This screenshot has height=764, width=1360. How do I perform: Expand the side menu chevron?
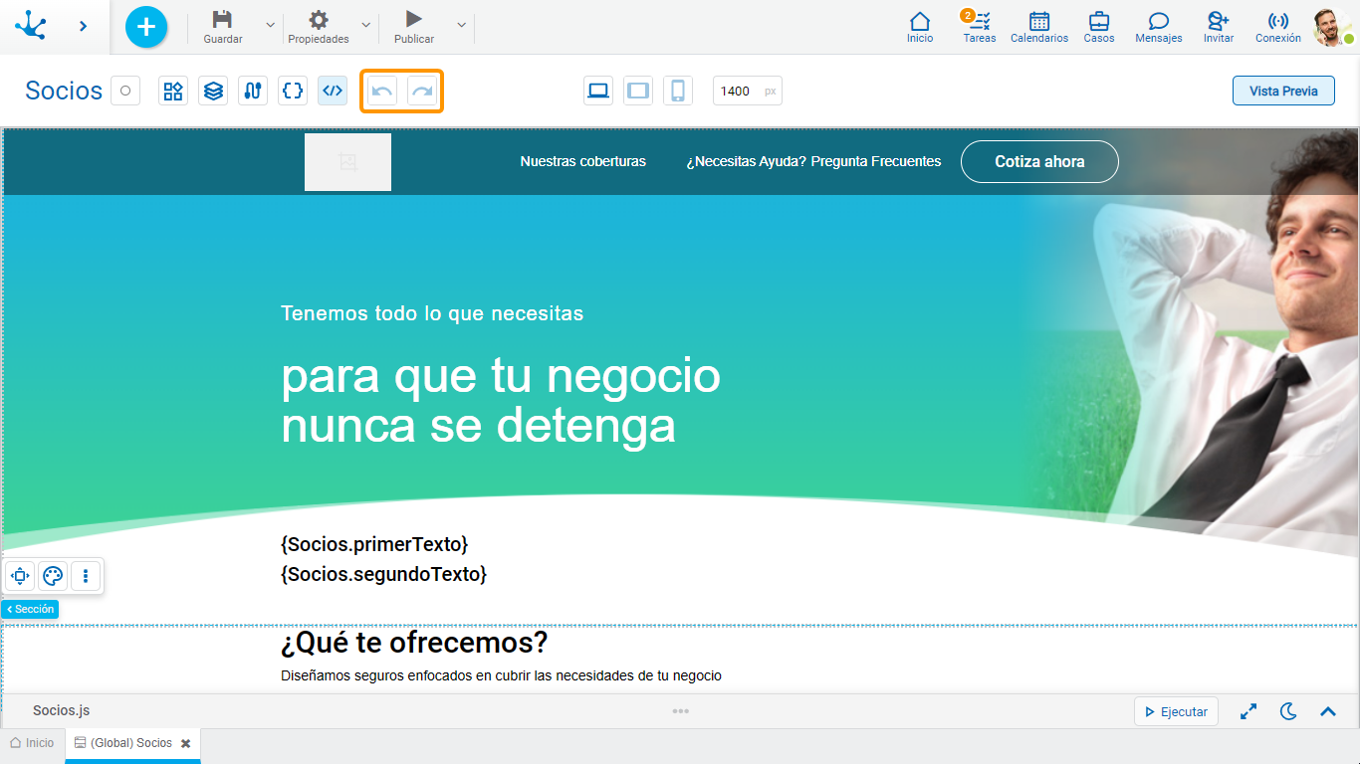click(83, 26)
